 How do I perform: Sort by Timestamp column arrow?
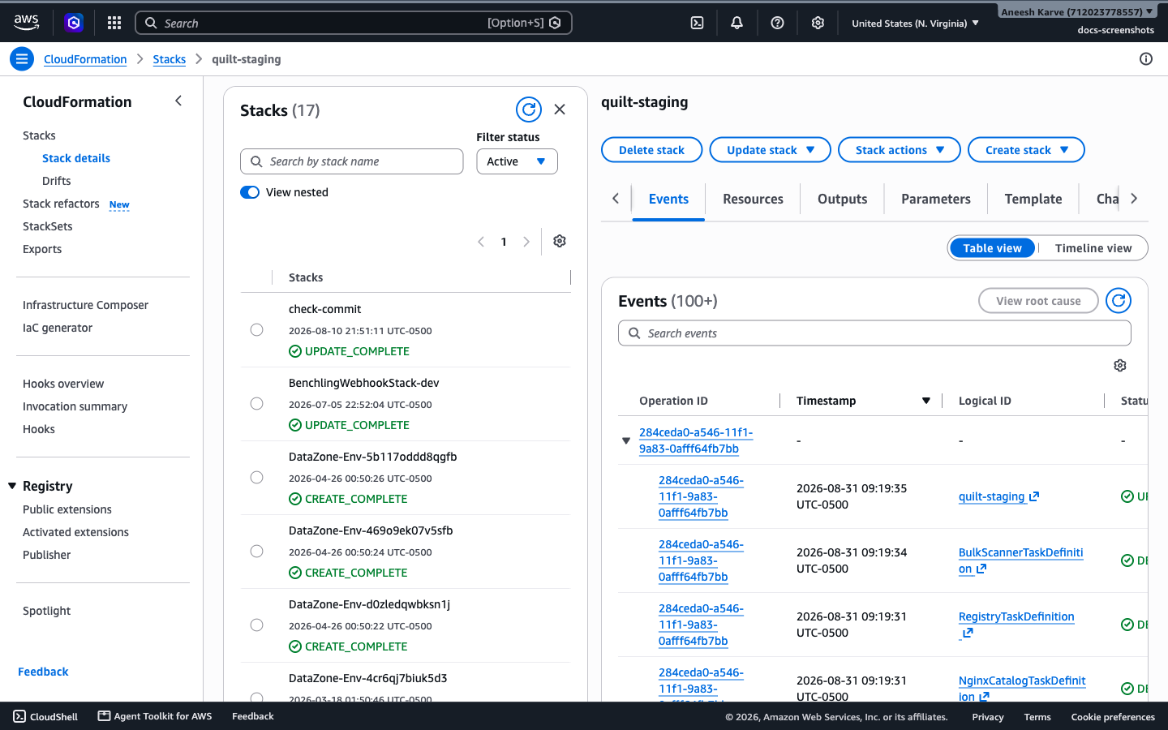(x=926, y=401)
